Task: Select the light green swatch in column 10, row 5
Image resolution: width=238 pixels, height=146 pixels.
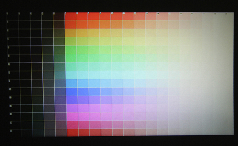Action: 117,50
